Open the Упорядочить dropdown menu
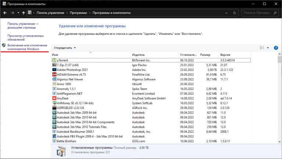 click(x=65, y=48)
